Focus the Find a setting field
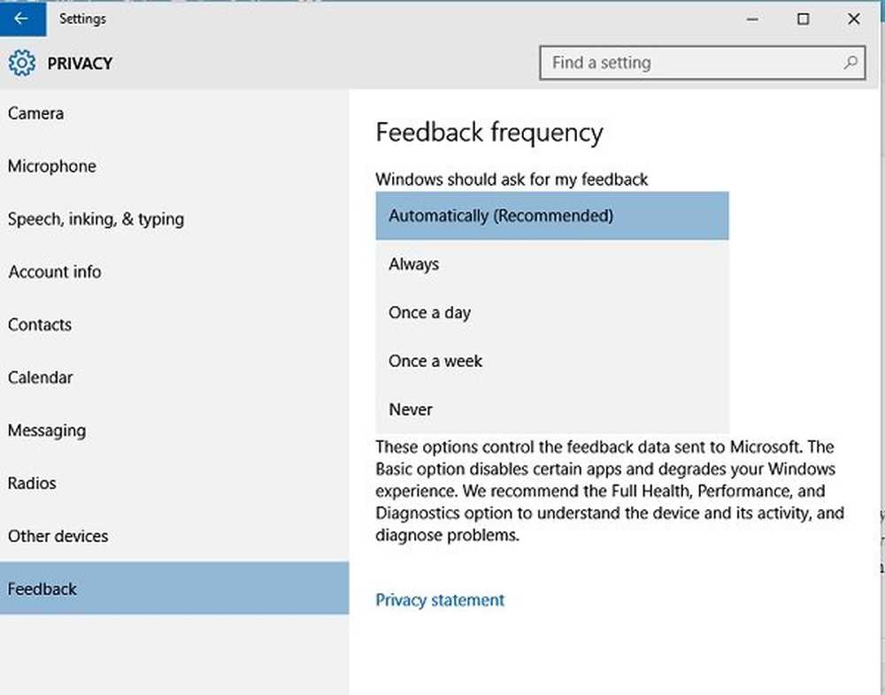Viewport: 885px width, 695px height. [702, 63]
